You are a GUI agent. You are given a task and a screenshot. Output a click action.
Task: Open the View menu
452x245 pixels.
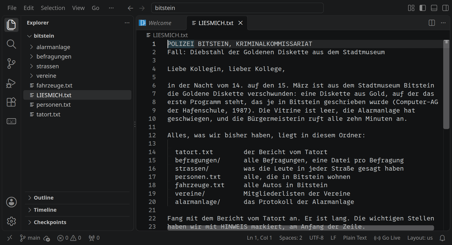[x=79, y=8]
